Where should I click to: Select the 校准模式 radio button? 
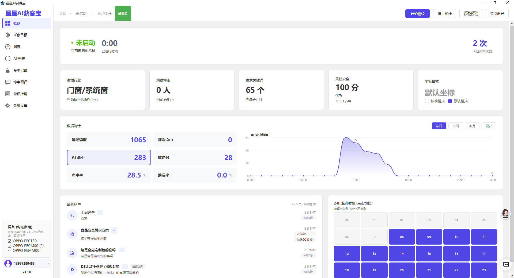click(427, 101)
